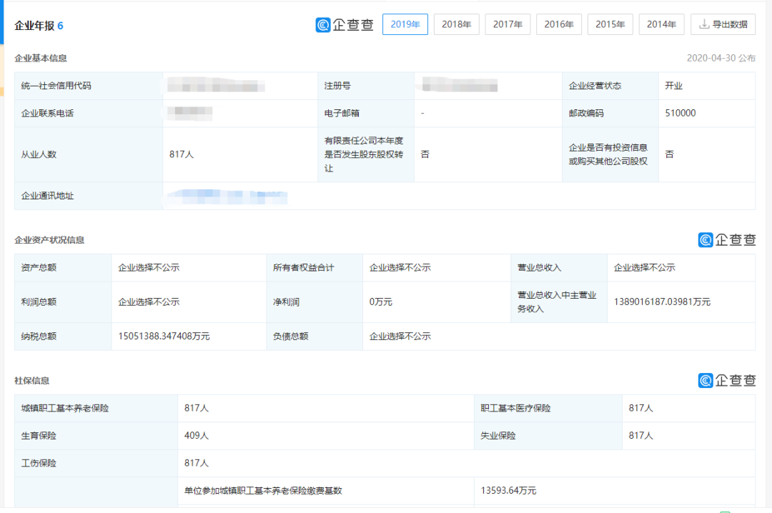Switch to the 2015年 tab

(610, 24)
